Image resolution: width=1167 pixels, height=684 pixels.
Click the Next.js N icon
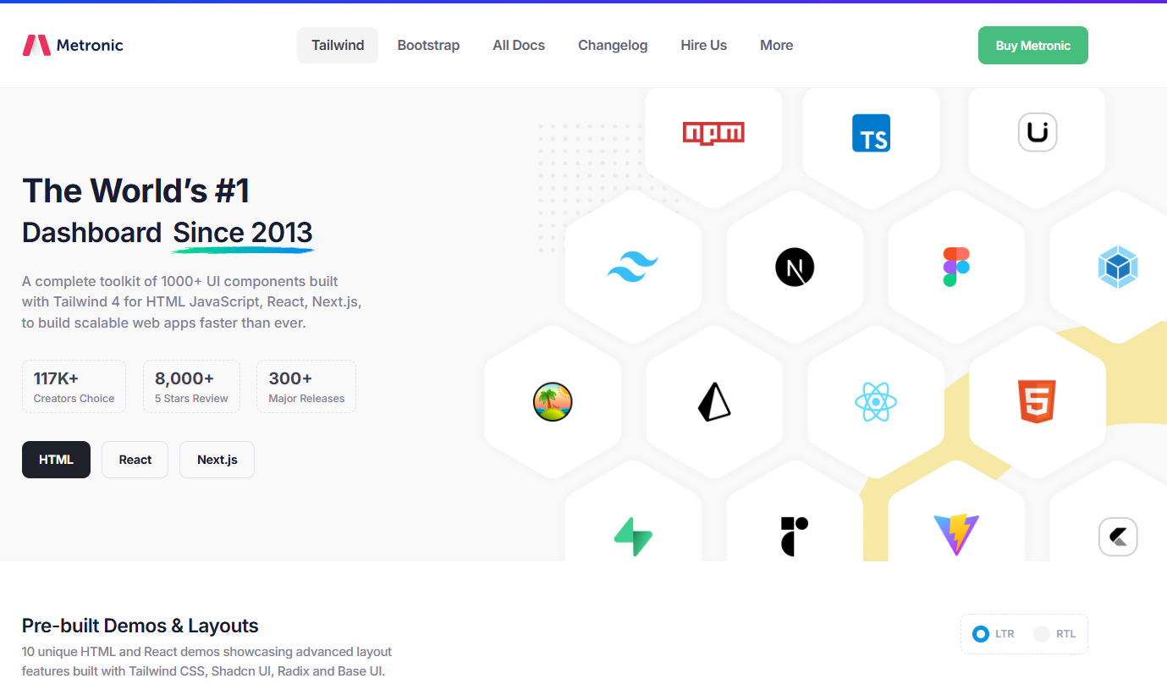795,268
